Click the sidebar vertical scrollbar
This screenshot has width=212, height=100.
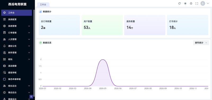click(x=34, y=53)
